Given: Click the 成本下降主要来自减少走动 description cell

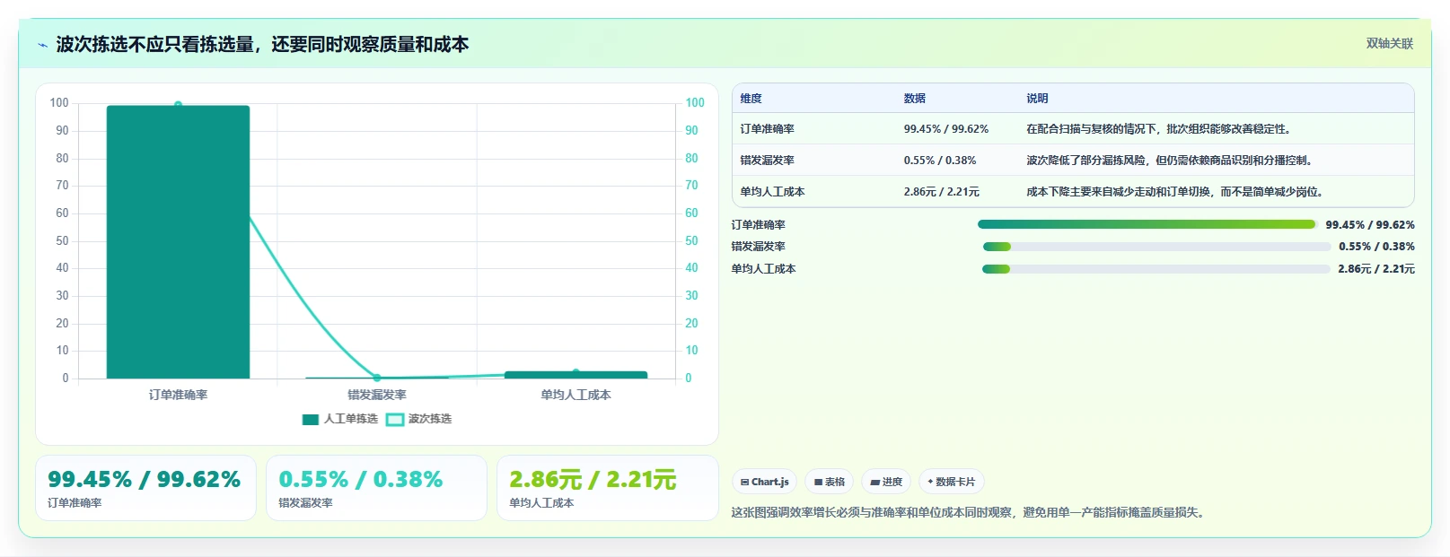Looking at the screenshot, I should click(1176, 192).
